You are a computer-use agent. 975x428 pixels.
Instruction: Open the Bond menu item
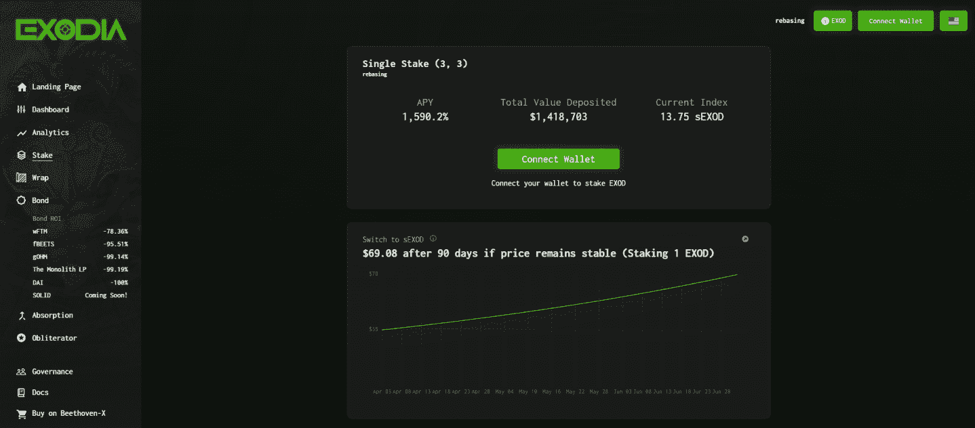click(x=40, y=200)
